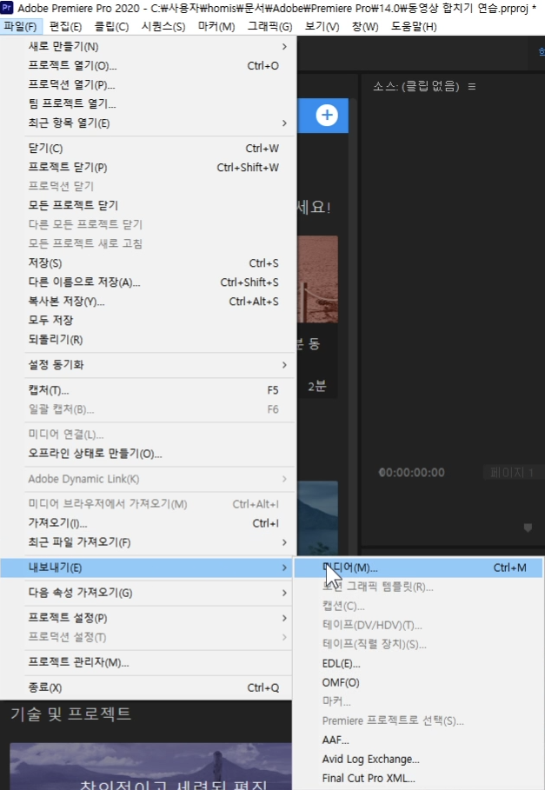
Task: Expand the 내보내기(E) submenu
Action: click(x=146, y=568)
